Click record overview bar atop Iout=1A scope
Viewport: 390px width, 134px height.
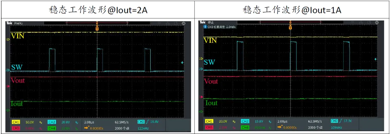click(x=290, y=22)
